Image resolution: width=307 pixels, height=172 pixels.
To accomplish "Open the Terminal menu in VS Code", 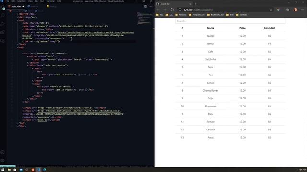I will click(50, 1).
